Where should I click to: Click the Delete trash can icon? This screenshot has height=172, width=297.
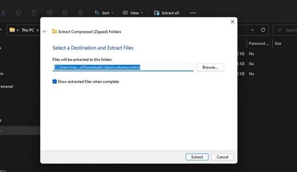(x=80, y=13)
